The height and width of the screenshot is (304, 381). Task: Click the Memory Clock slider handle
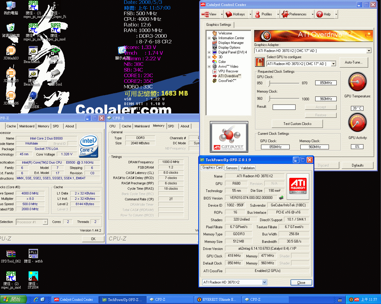pos(270,99)
